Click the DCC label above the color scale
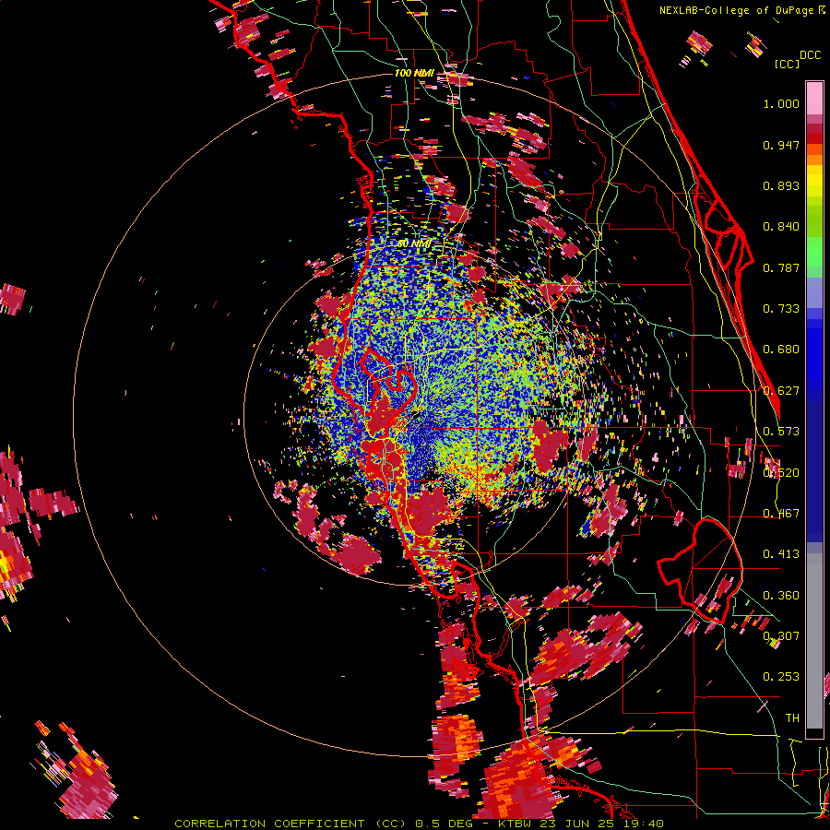This screenshot has width=830, height=830. pyautogui.click(x=810, y=55)
